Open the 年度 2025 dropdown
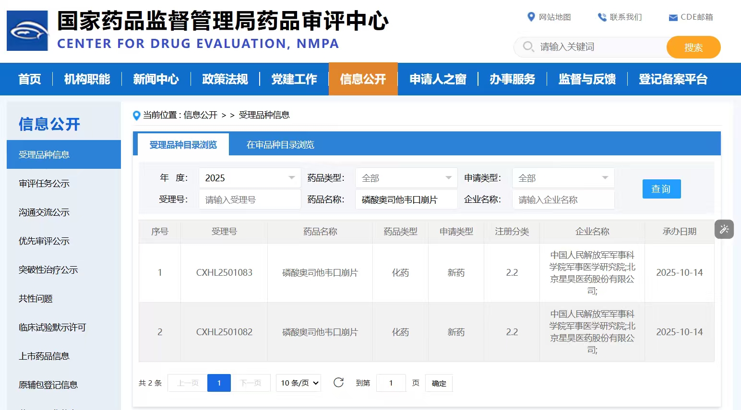The height and width of the screenshot is (410, 741). (x=250, y=178)
